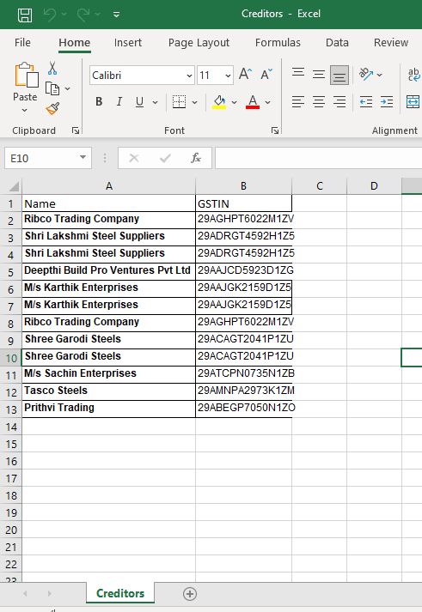Click Enter checkmark in formula bar
The image size is (422, 612).
[x=165, y=158]
